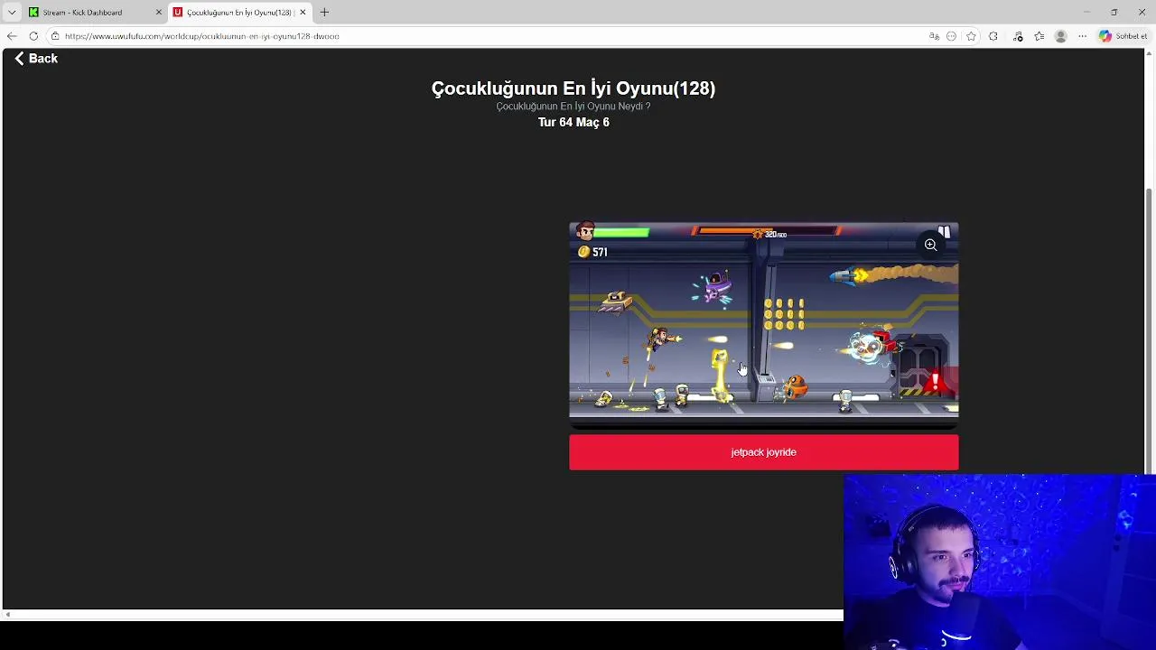The width and height of the screenshot is (1156, 650).
Task: Click the circled ellipsis icon in the address bar
Action: pyautogui.click(x=951, y=36)
